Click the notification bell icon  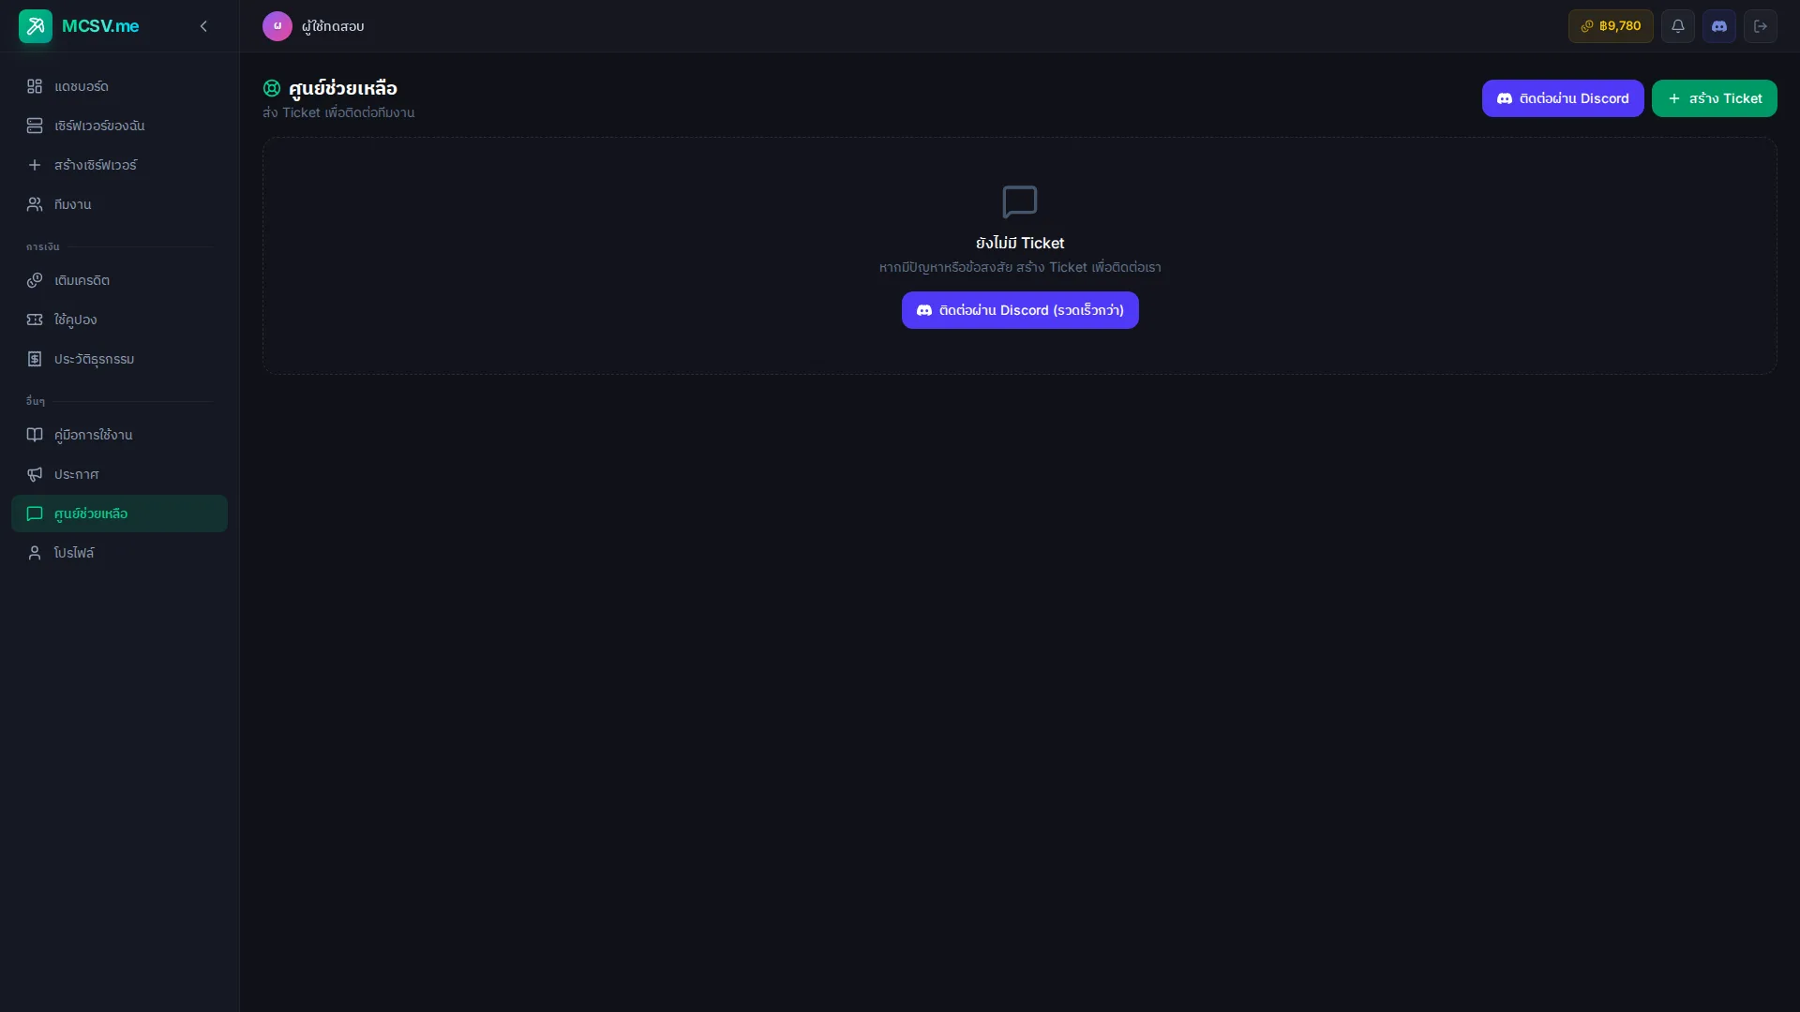point(1677,26)
